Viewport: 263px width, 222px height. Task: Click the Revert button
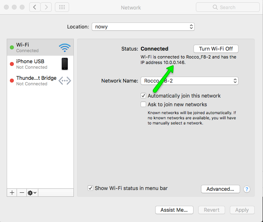[212, 210]
